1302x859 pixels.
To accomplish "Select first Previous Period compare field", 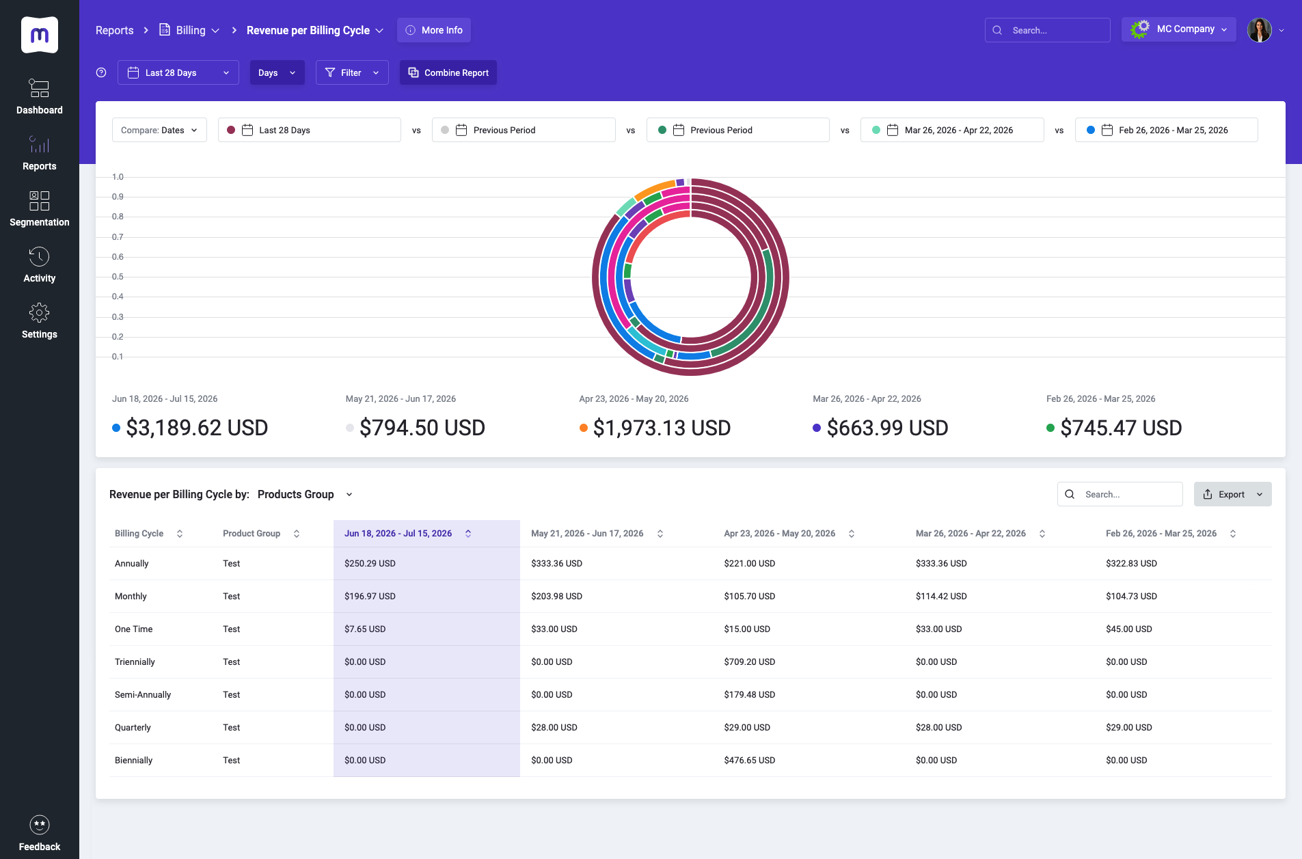I will [524, 130].
